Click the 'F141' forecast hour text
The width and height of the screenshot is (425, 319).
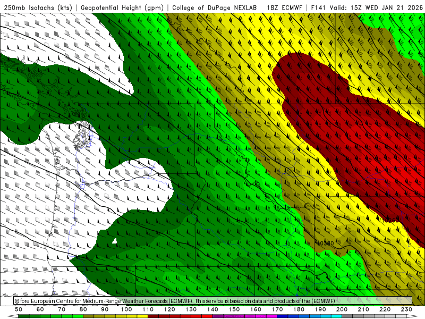[x=319, y=7]
